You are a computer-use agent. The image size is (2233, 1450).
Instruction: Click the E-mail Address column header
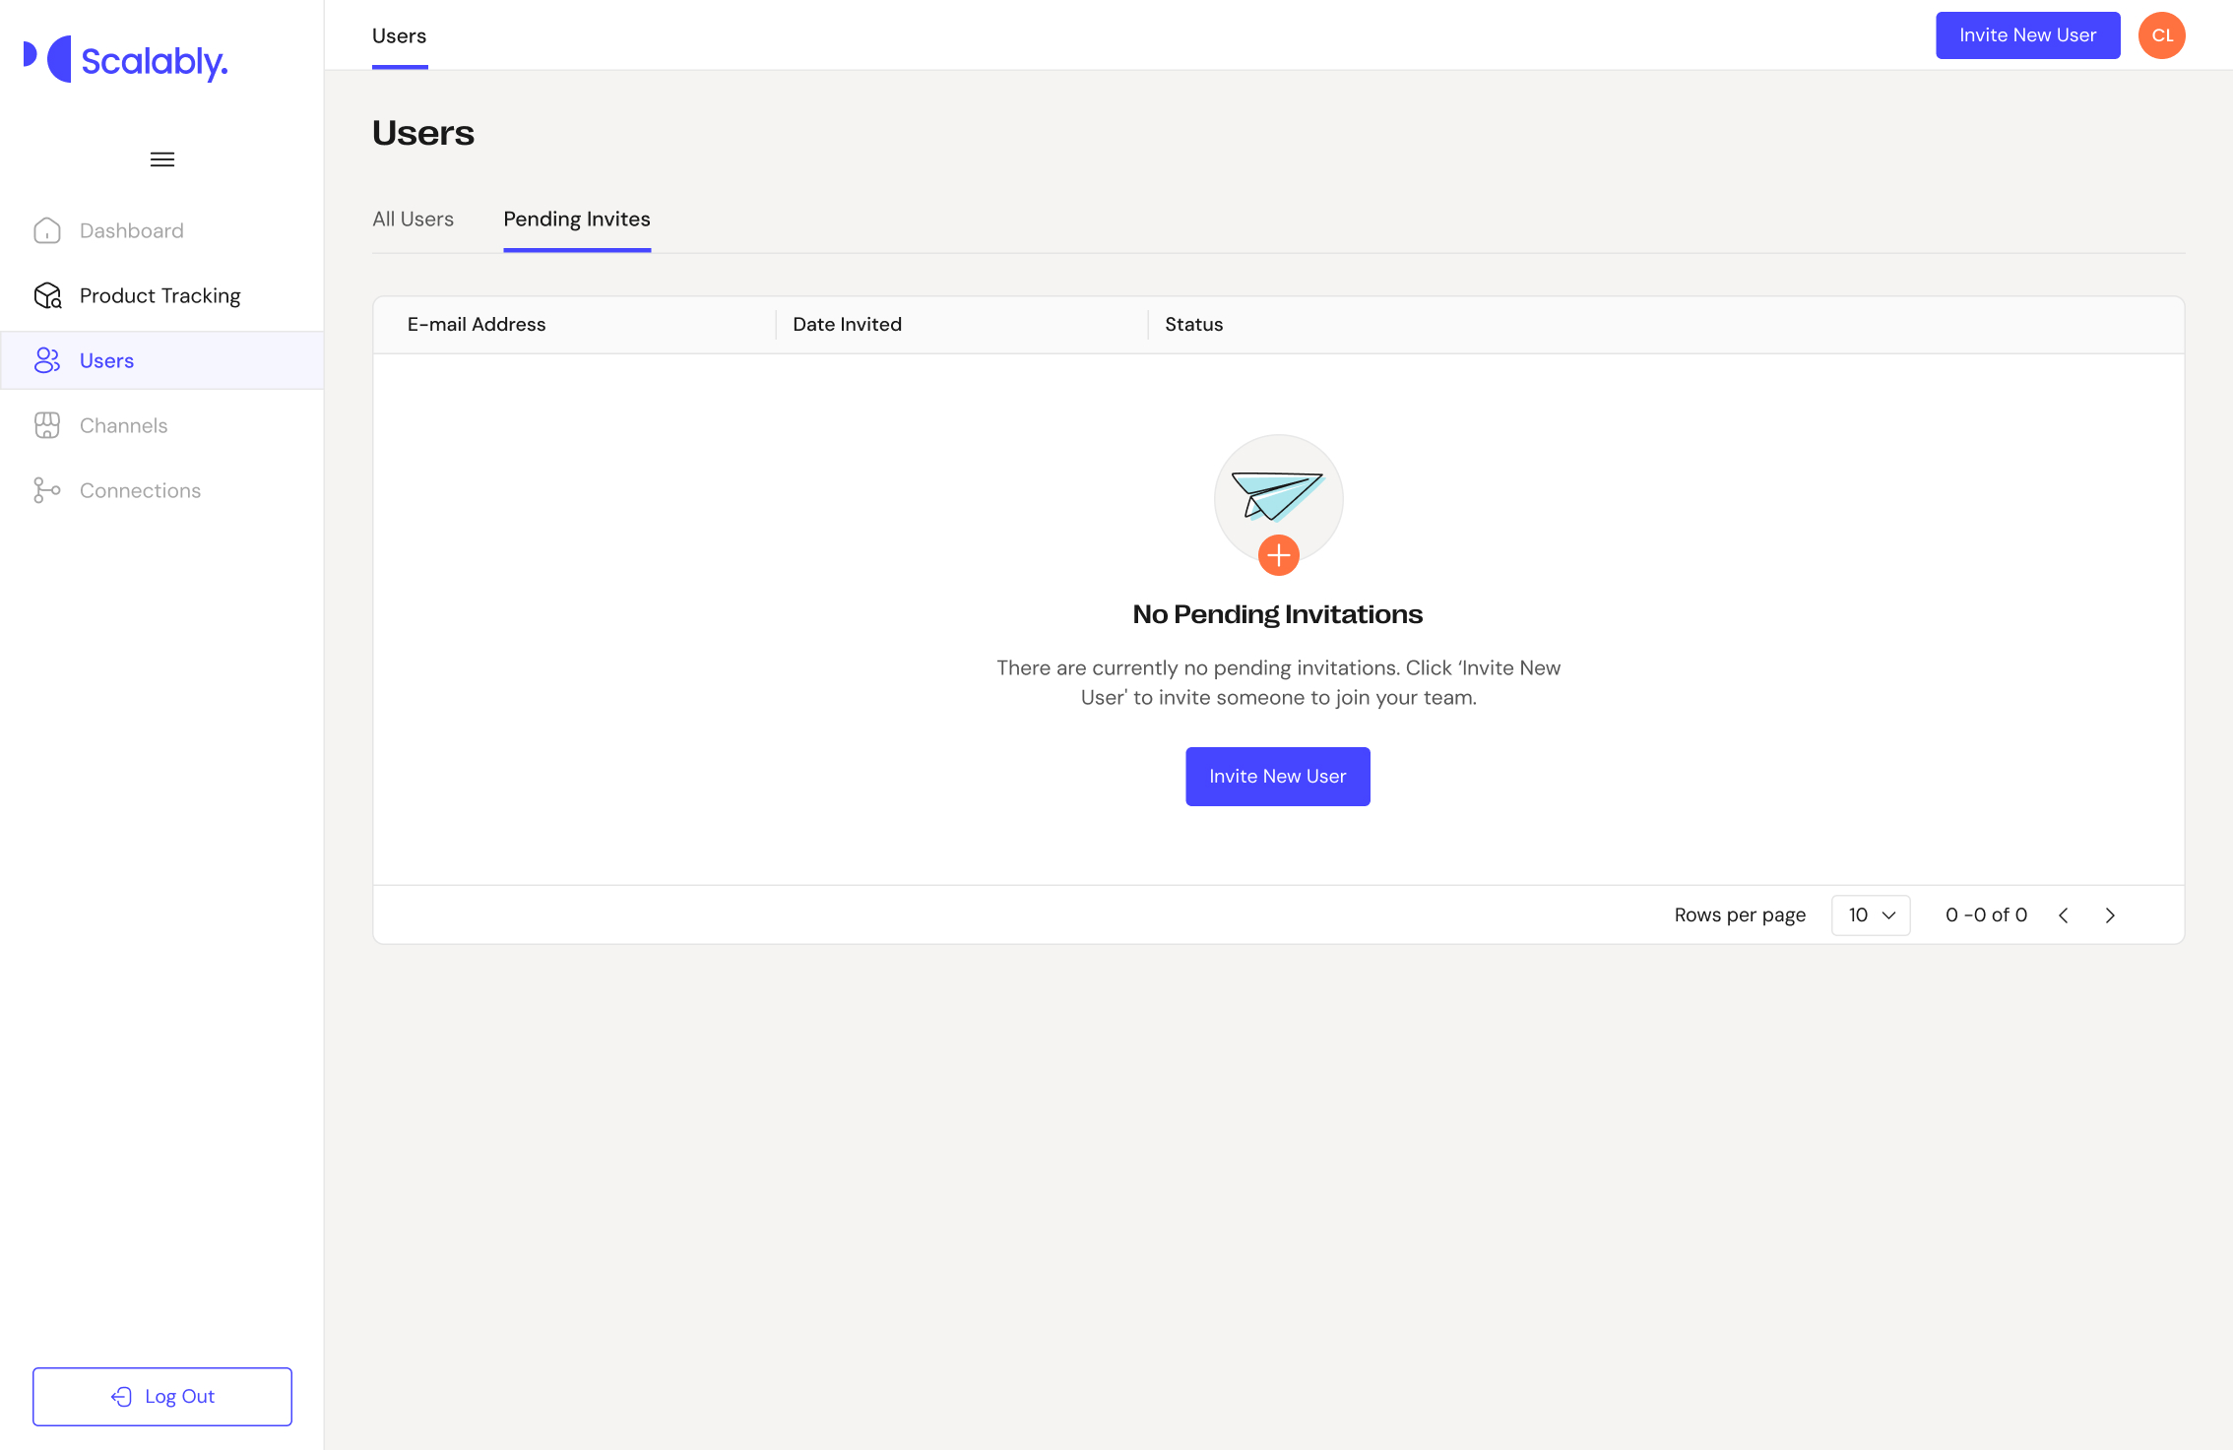(477, 325)
